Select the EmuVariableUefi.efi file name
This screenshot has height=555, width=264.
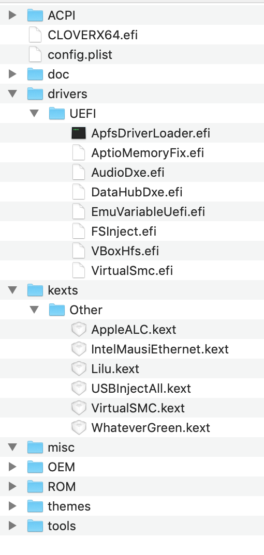click(148, 212)
